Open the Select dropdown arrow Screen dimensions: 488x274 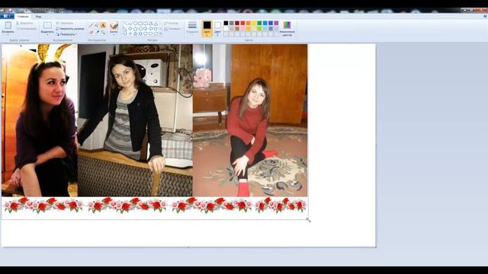point(47,34)
